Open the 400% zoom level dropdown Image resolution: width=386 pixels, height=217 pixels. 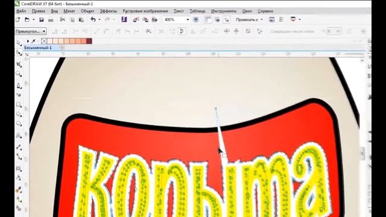pos(188,20)
